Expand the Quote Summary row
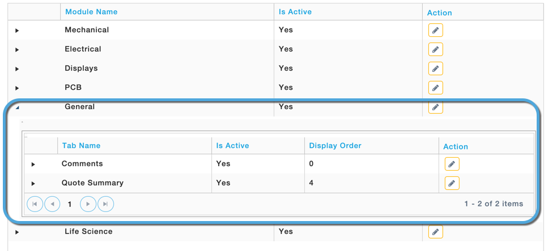 point(33,183)
